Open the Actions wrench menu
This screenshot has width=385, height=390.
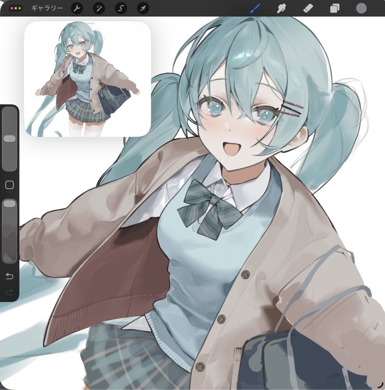click(x=77, y=8)
